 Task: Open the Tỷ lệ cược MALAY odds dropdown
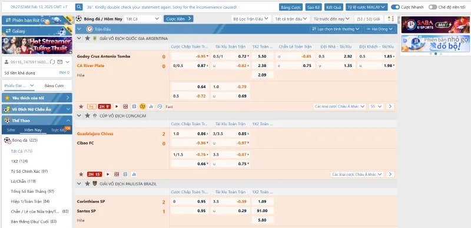366,7
